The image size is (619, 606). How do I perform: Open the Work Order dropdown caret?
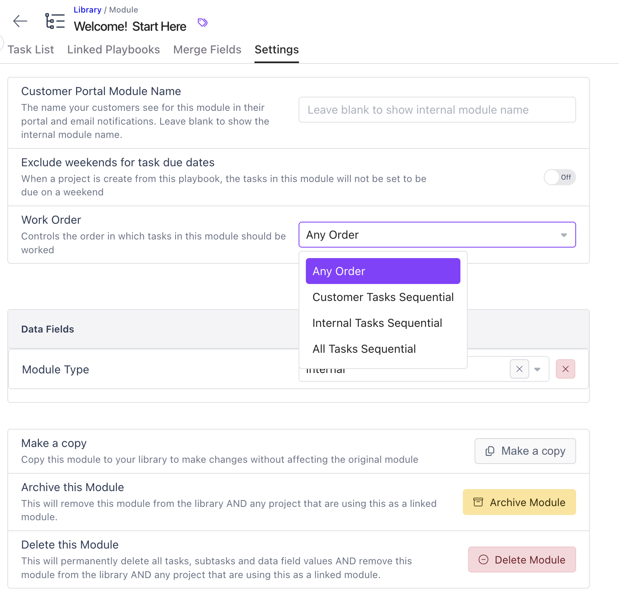[564, 235]
